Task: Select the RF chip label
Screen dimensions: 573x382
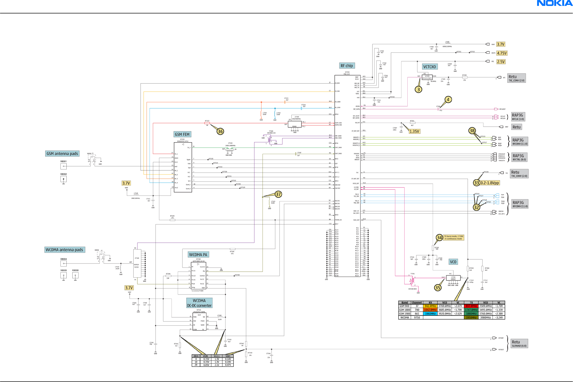Action: [x=347, y=66]
